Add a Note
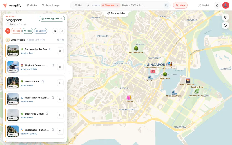Viewport: 232px width, 145px height. click(180, 5)
